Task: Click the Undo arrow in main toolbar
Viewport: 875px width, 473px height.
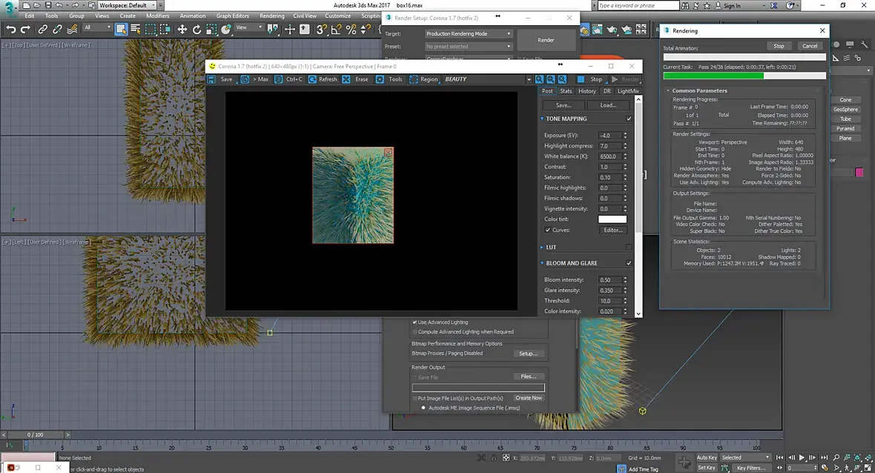Action: coord(11,30)
